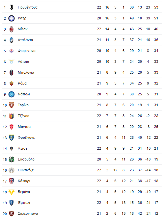The image size is (162, 221).
Task: Open the Τζένοα team link
Action: [x=24, y=116]
